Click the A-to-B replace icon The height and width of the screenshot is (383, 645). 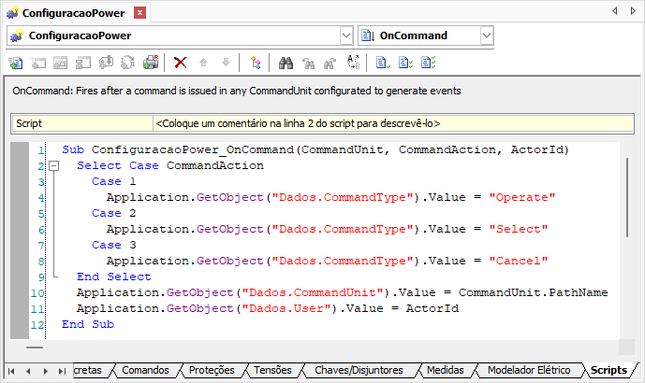353,63
